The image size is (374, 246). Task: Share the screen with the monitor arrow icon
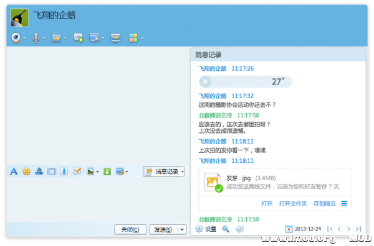coord(115,38)
